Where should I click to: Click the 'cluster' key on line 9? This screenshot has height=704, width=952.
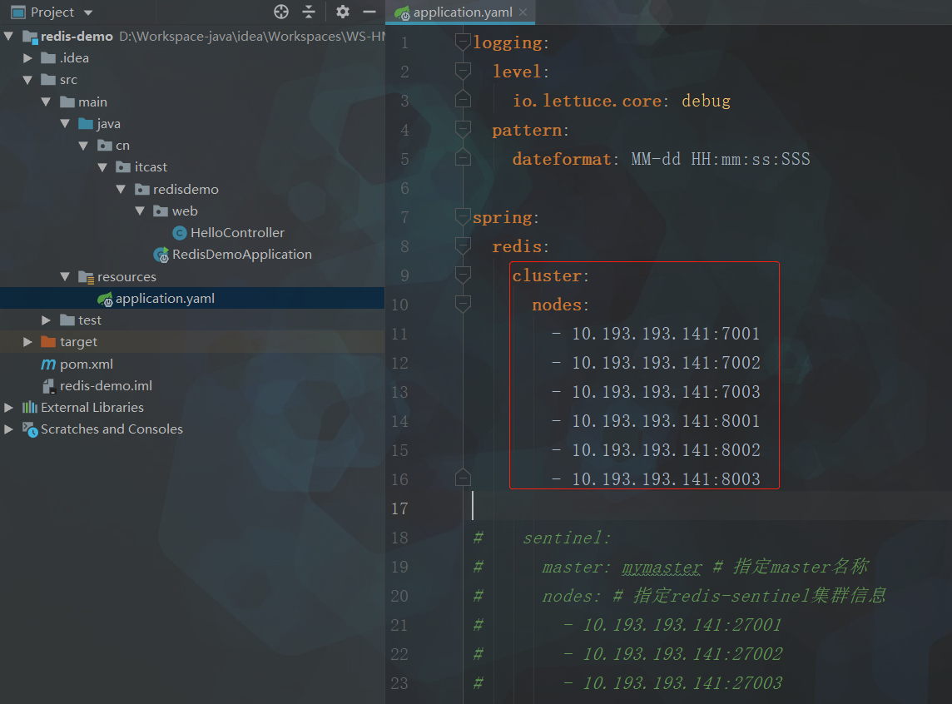pos(547,275)
